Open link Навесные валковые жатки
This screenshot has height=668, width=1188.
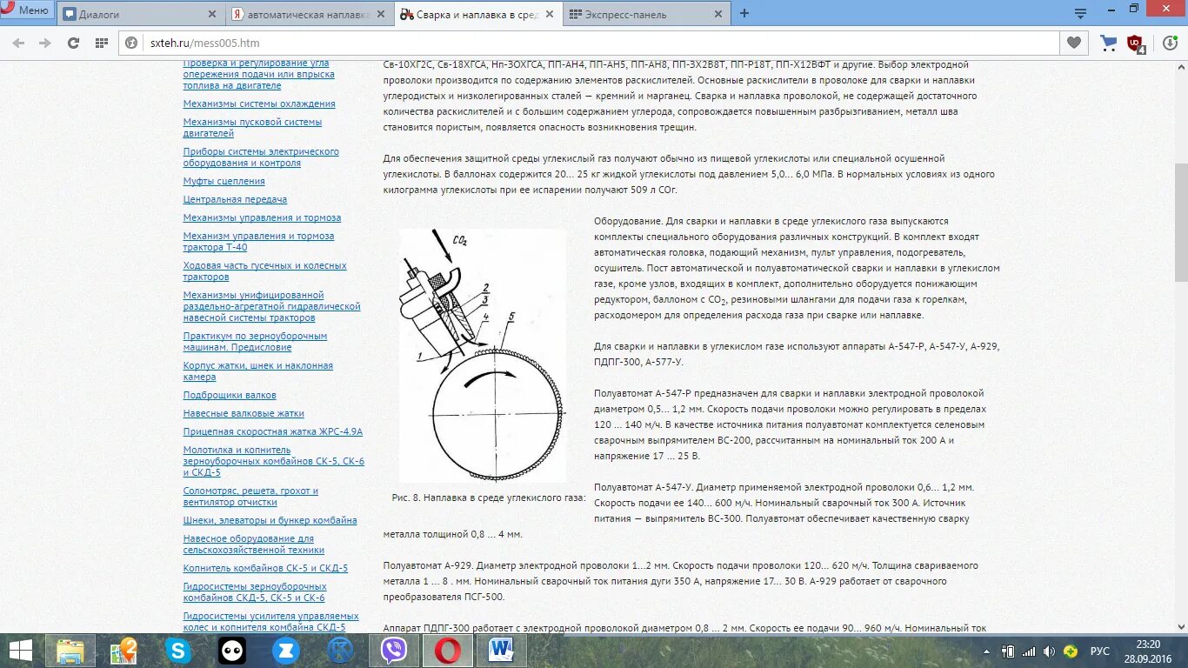coord(244,413)
